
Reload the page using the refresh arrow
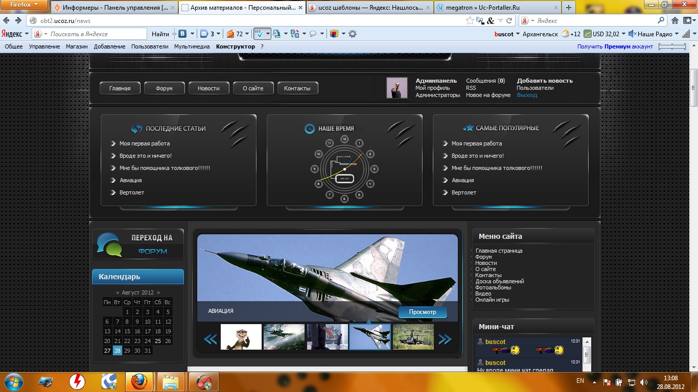point(509,21)
